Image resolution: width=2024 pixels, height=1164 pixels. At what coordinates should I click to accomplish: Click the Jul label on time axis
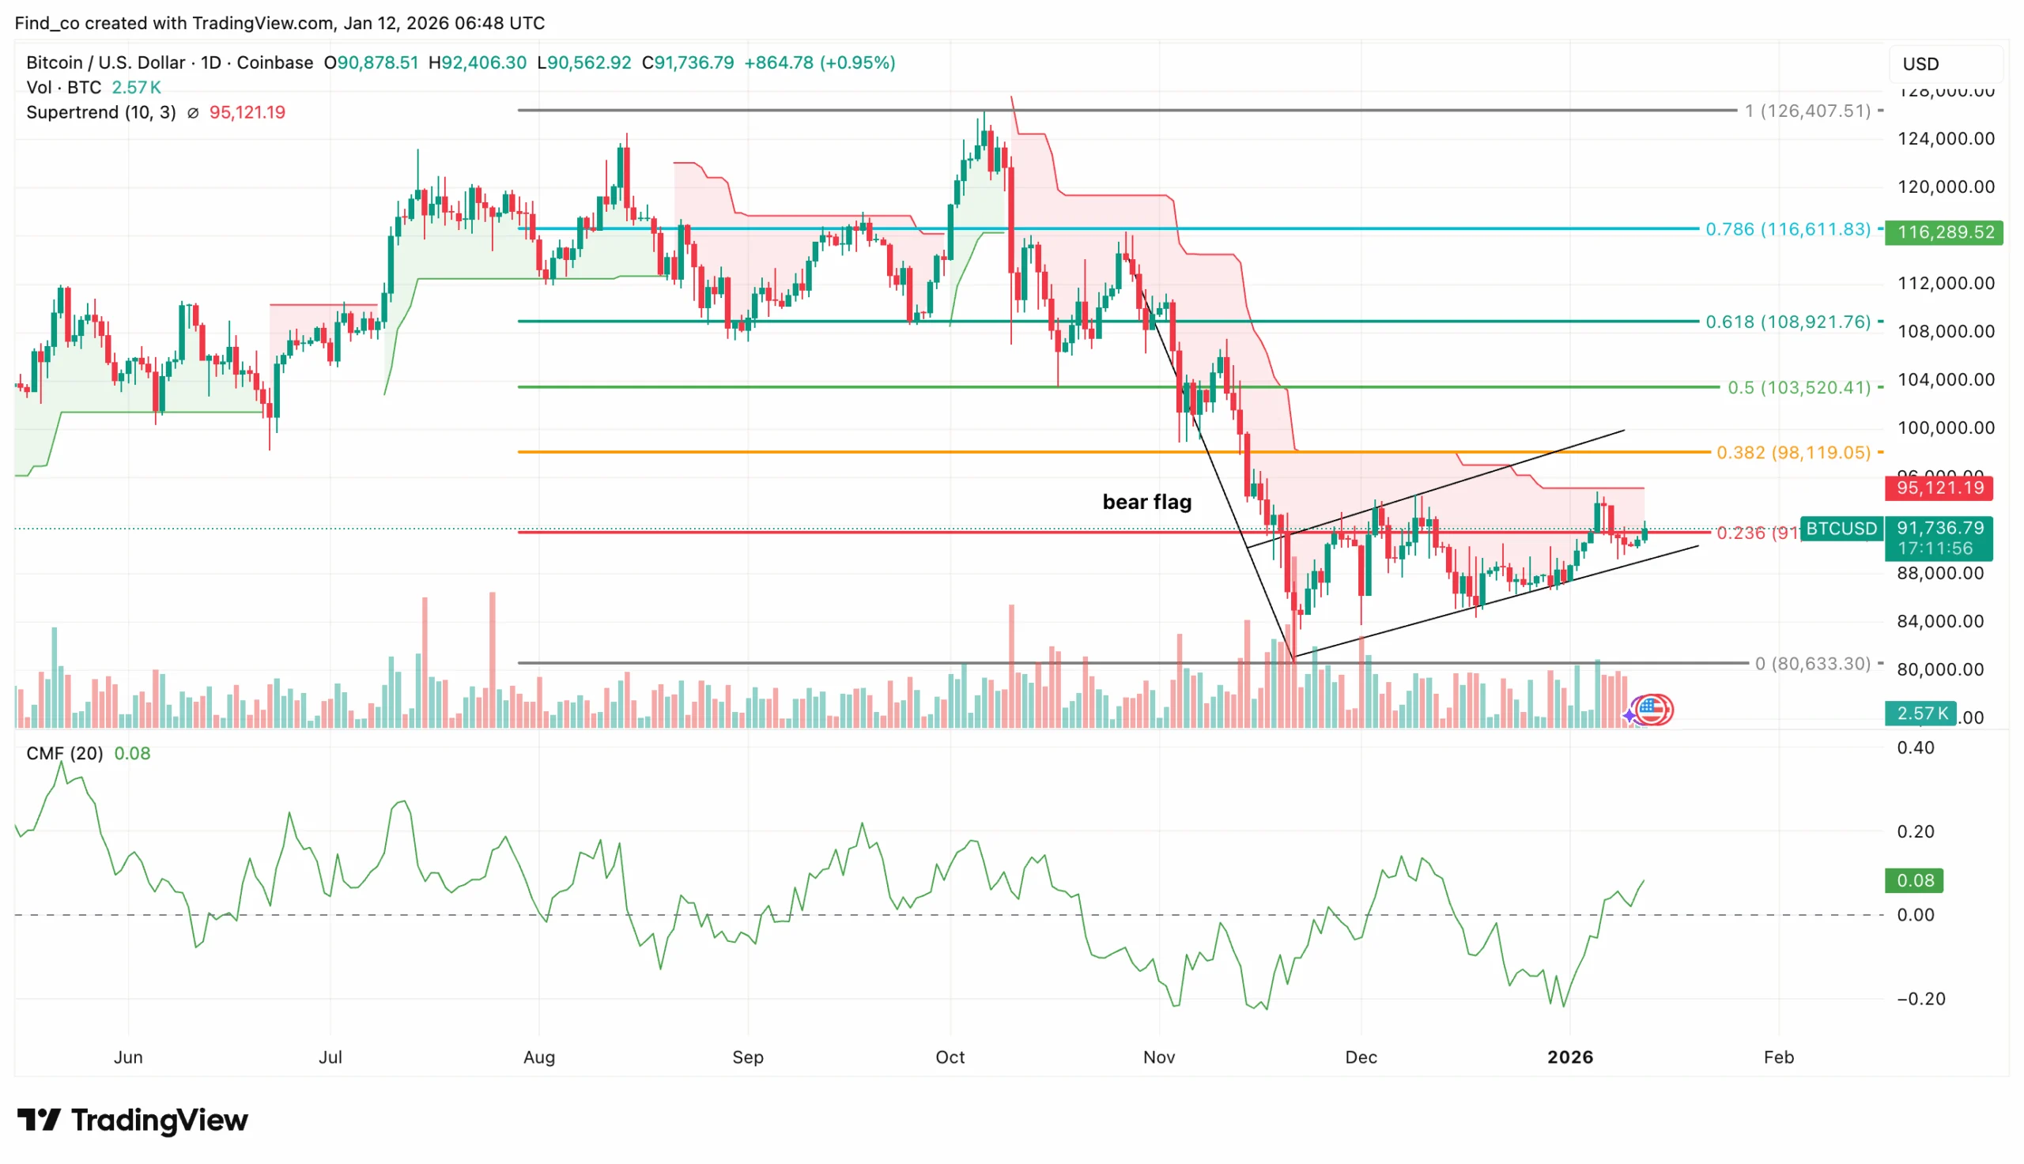[x=330, y=1057]
